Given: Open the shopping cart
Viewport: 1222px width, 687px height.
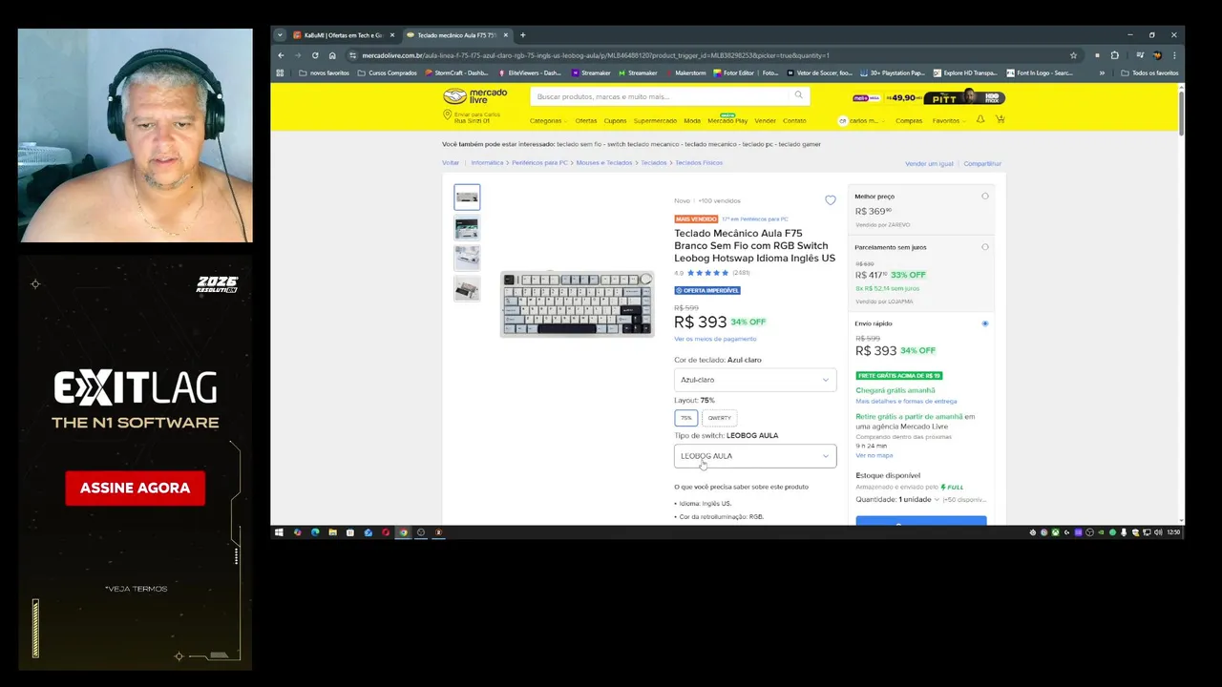Looking at the screenshot, I should coord(1000,120).
